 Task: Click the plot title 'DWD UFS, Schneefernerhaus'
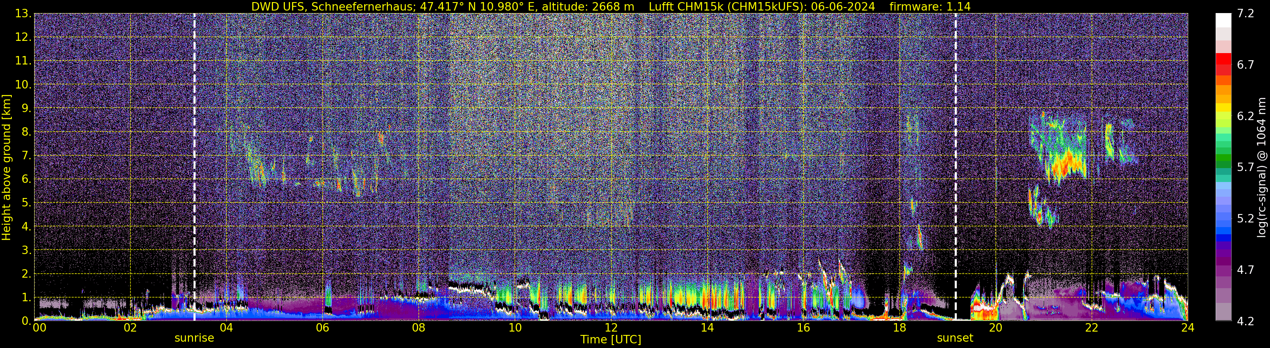click(333, 6)
